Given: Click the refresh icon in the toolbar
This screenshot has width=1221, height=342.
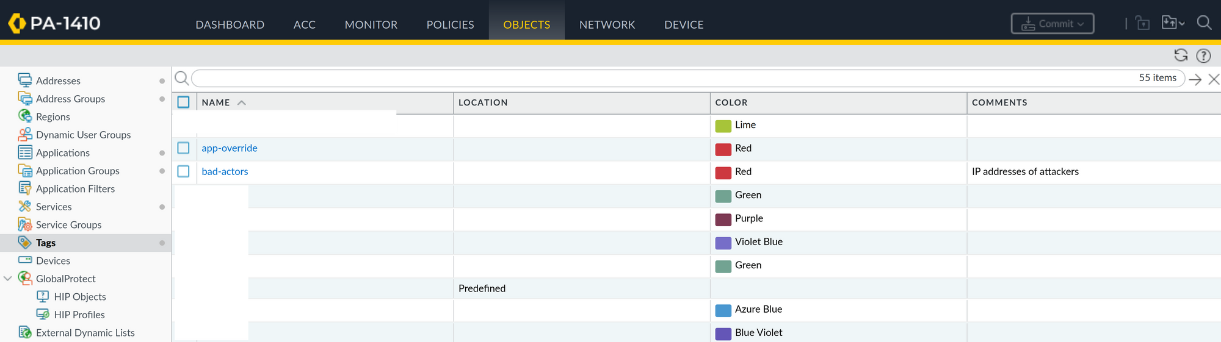Looking at the screenshot, I should click(1181, 55).
